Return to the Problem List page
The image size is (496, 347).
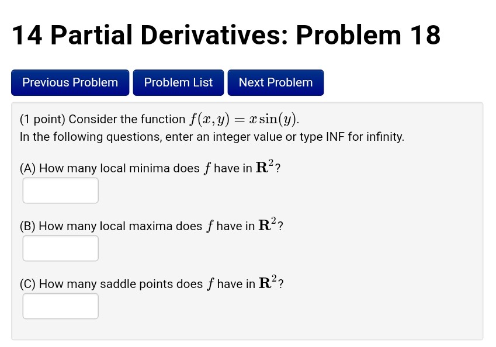pyautogui.click(x=178, y=82)
